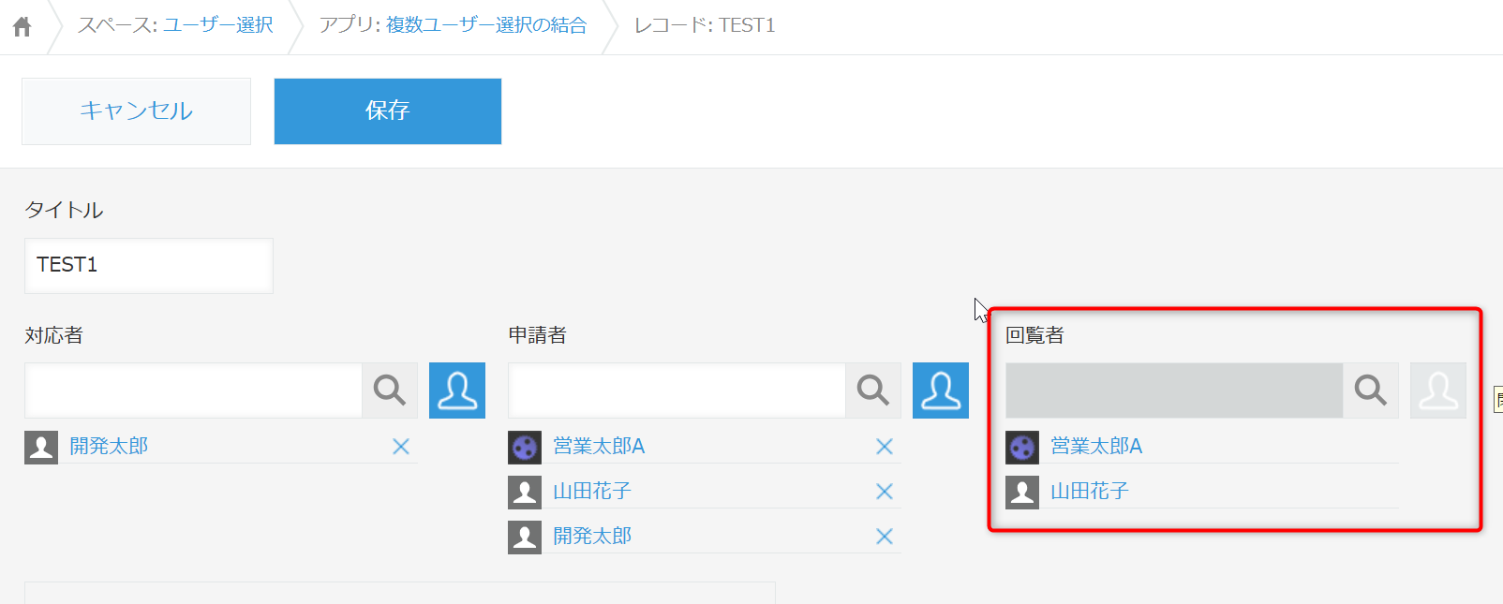Focus the 申請者 user search box
The height and width of the screenshot is (604, 1503).
(677, 390)
